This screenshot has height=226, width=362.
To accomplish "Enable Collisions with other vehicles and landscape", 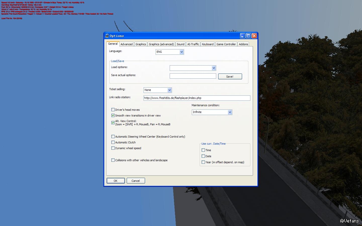I will (113, 160).
